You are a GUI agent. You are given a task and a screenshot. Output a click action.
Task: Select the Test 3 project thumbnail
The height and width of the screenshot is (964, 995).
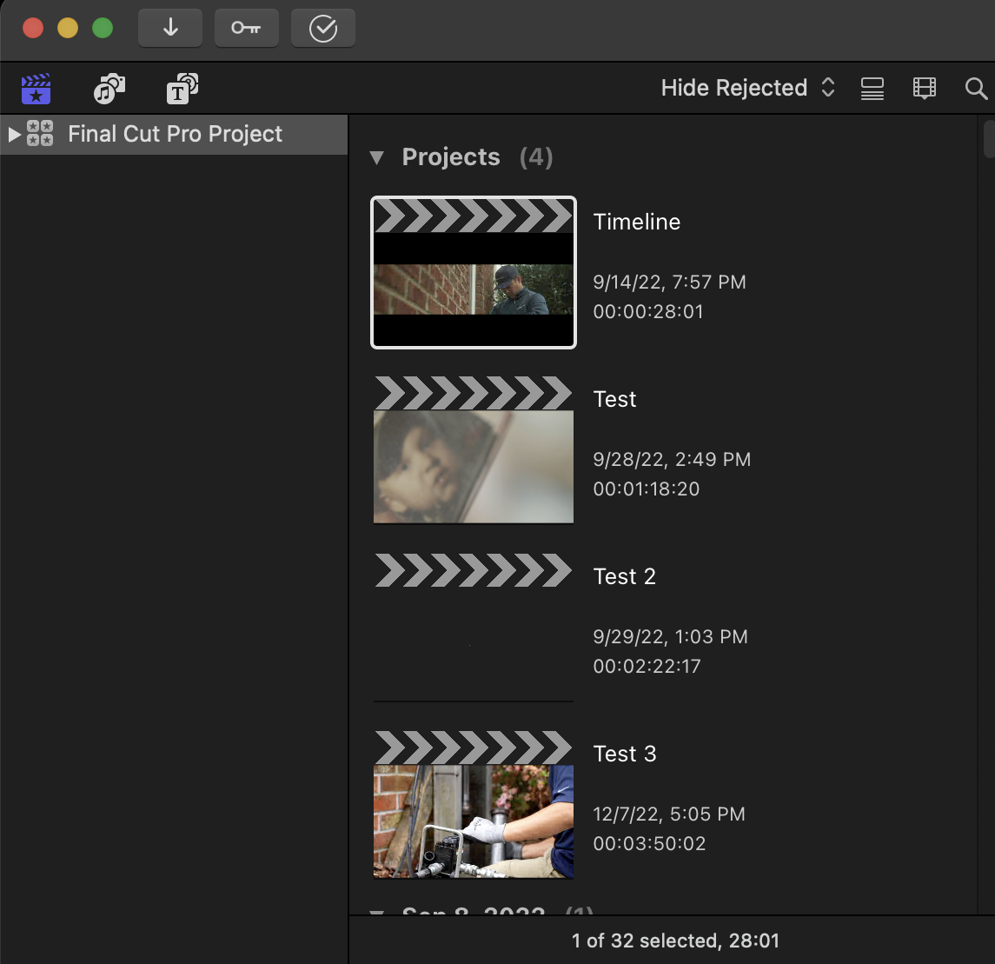pos(474,805)
